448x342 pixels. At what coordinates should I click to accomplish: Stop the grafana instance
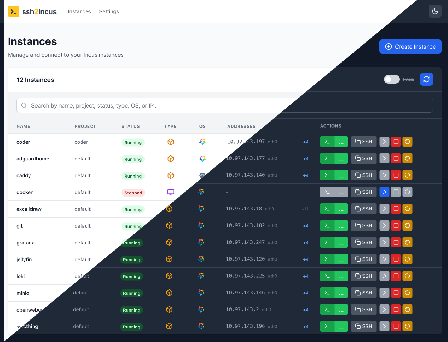pos(396,242)
